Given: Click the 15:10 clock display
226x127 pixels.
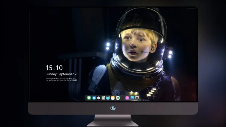Looking at the screenshot, I should (x=54, y=68).
